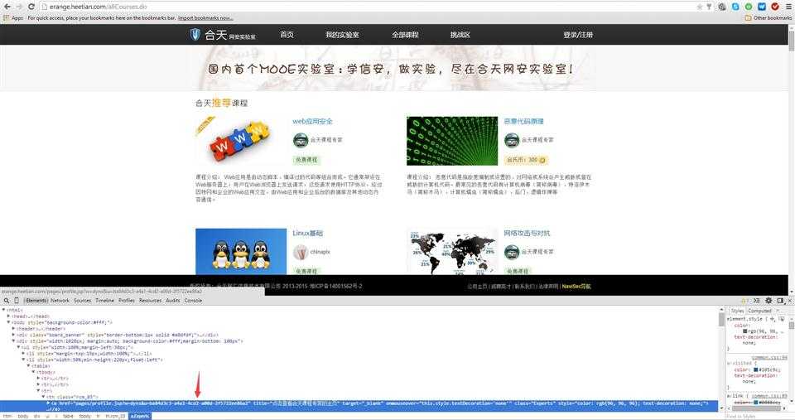Image resolution: width=795 pixels, height=420 pixels.
Task: Click the blue W extension icon
Action: [762, 7]
